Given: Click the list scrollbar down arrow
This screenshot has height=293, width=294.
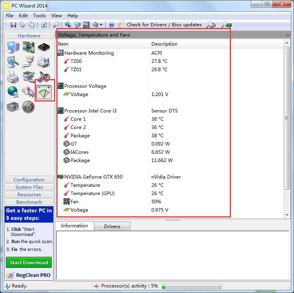Looking at the screenshot, I should (x=287, y=215).
